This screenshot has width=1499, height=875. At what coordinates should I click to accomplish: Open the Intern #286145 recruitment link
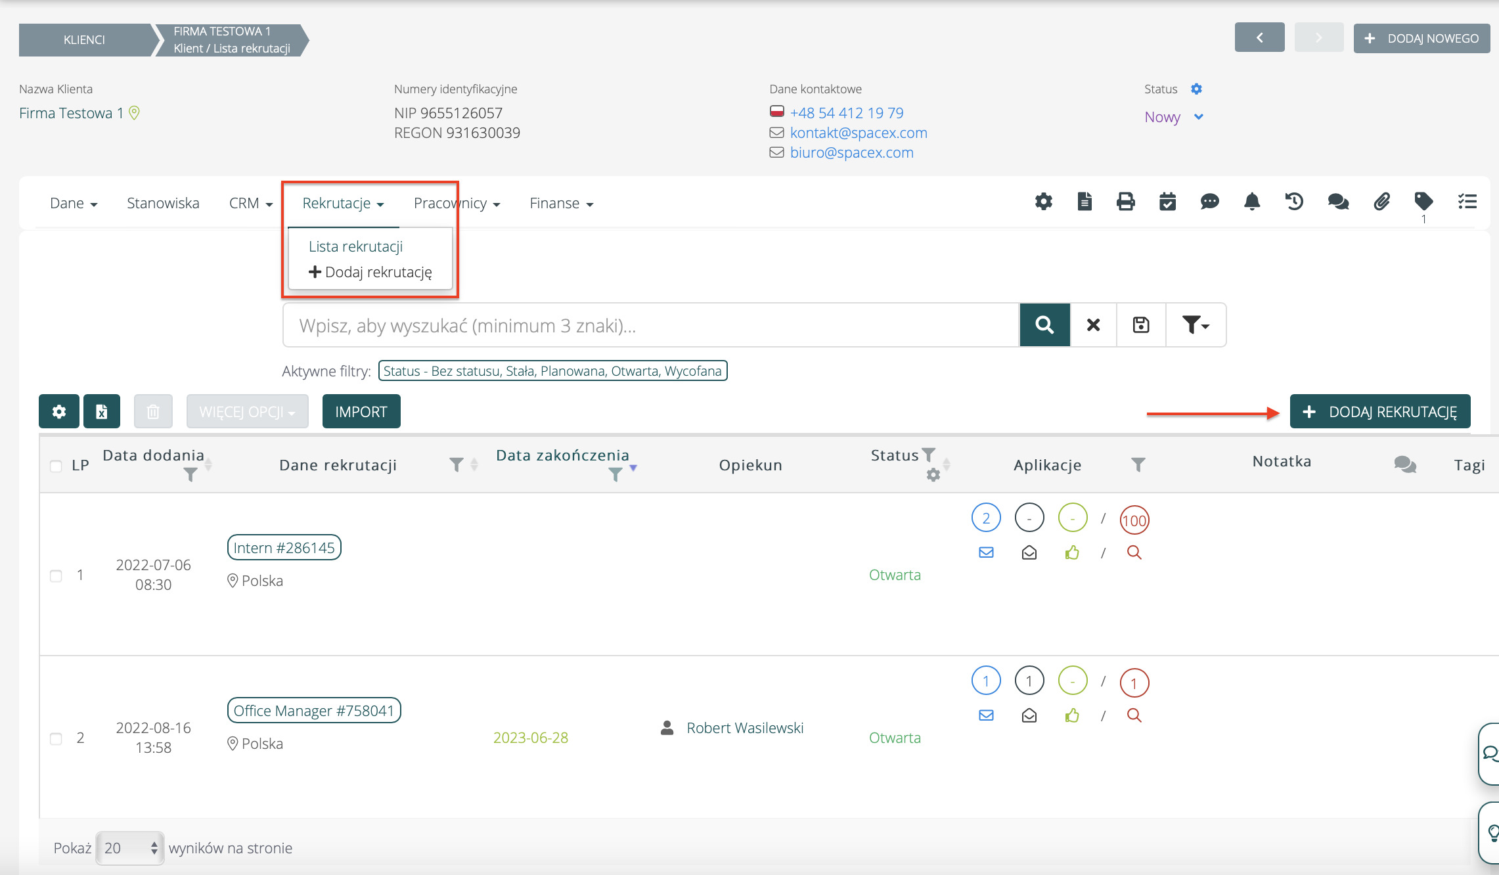(x=284, y=548)
